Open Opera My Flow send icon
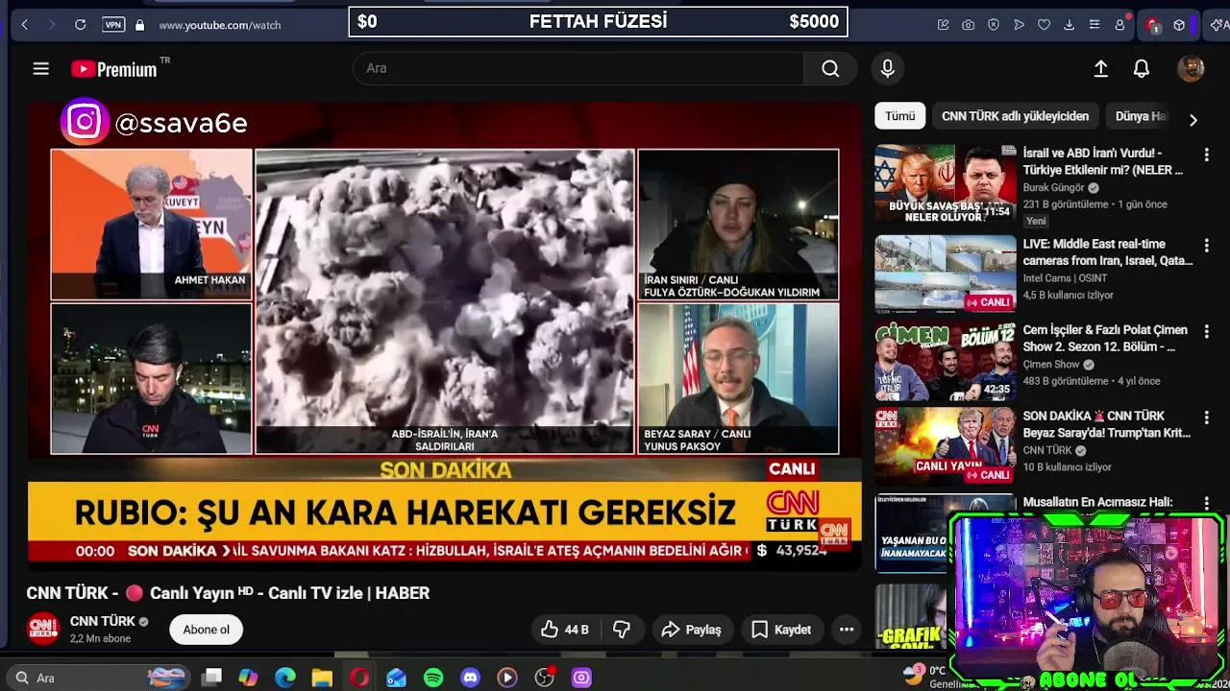 point(1019,25)
